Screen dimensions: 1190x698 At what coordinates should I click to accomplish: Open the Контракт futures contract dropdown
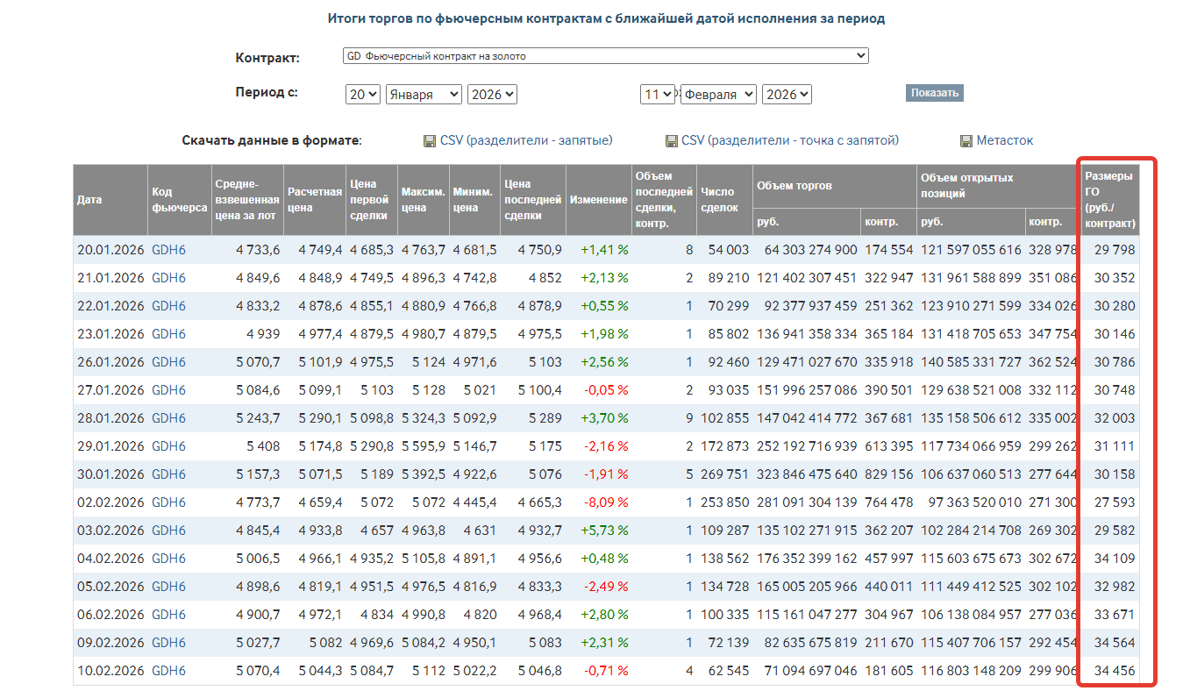(605, 56)
